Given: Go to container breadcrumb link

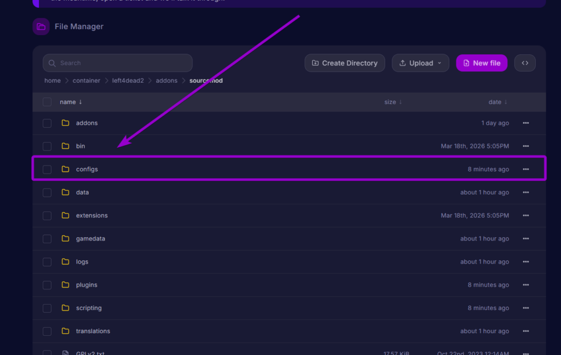Looking at the screenshot, I should click(x=87, y=81).
